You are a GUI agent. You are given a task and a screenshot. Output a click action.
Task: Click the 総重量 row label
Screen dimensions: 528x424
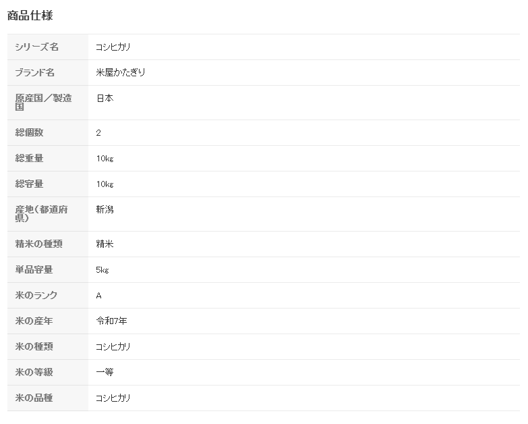(x=29, y=159)
